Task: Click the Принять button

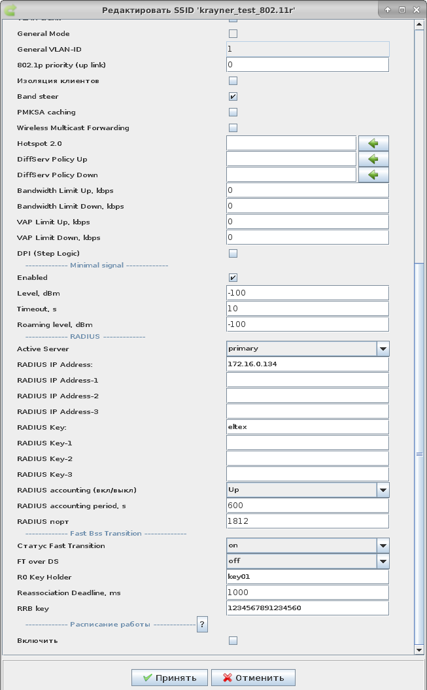Action: coord(169,678)
